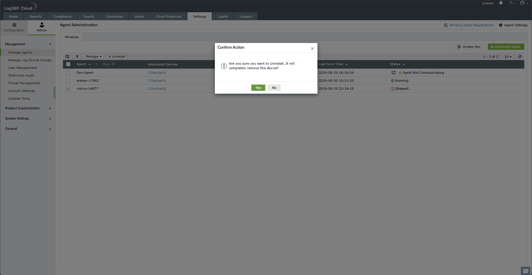This screenshot has height=275, width=532.
Task: Click Dev-Agent's external link status icon
Action: click(394, 73)
